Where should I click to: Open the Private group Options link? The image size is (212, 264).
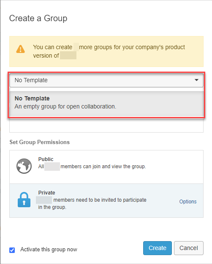[x=188, y=202]
